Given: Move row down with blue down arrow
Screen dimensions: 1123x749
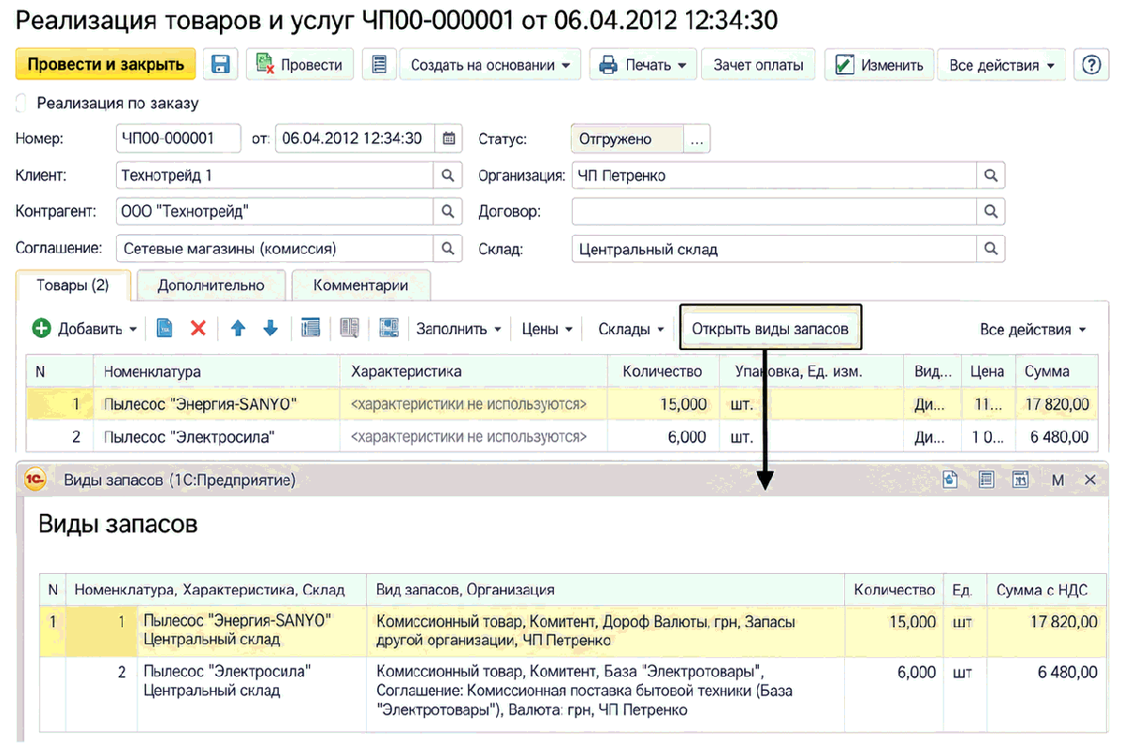Looking at the screenshot, I should [270, 329].
